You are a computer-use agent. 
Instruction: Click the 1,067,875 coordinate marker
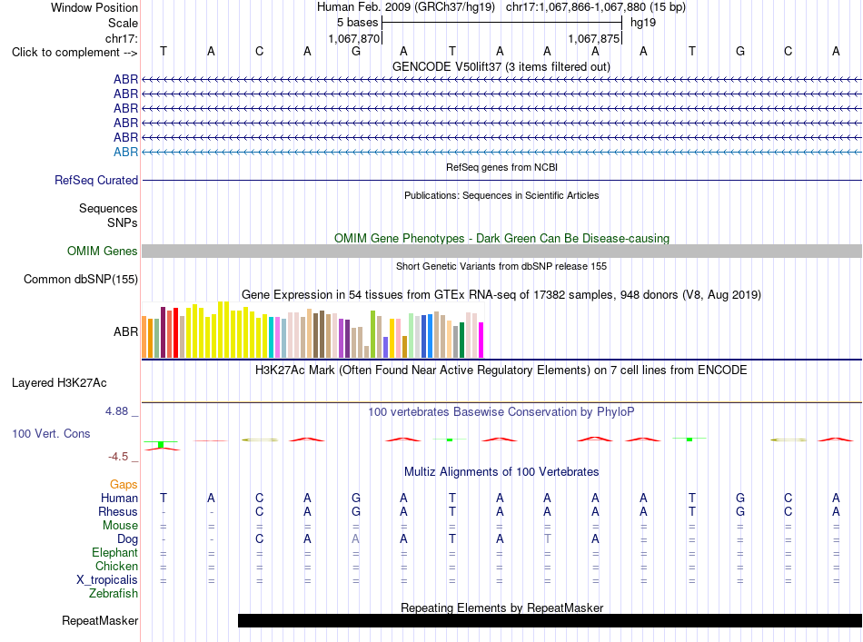click(x=594, y=38)
